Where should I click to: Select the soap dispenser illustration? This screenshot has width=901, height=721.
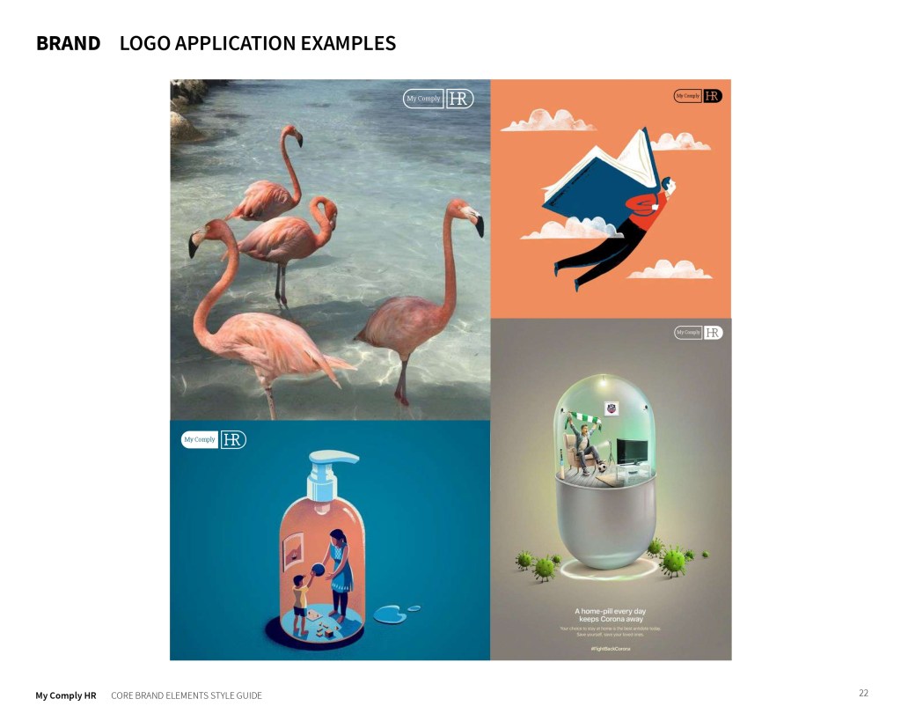click(330, 541)
